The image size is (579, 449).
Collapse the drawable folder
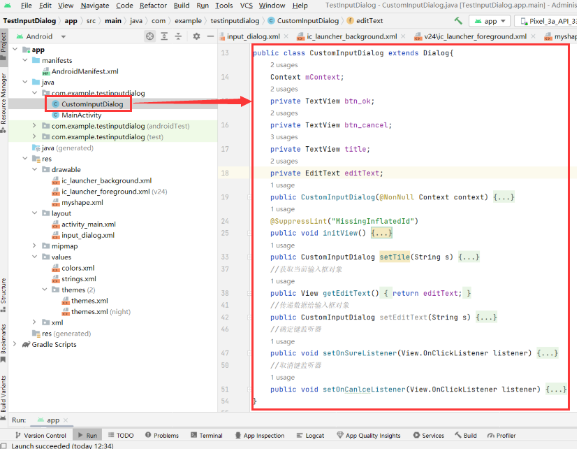[x=35, y=169]
